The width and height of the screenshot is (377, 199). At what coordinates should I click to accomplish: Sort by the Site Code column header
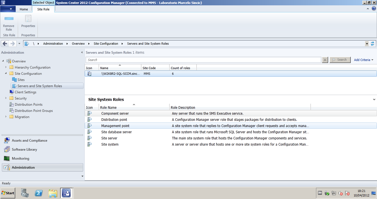tap(155, 68)
